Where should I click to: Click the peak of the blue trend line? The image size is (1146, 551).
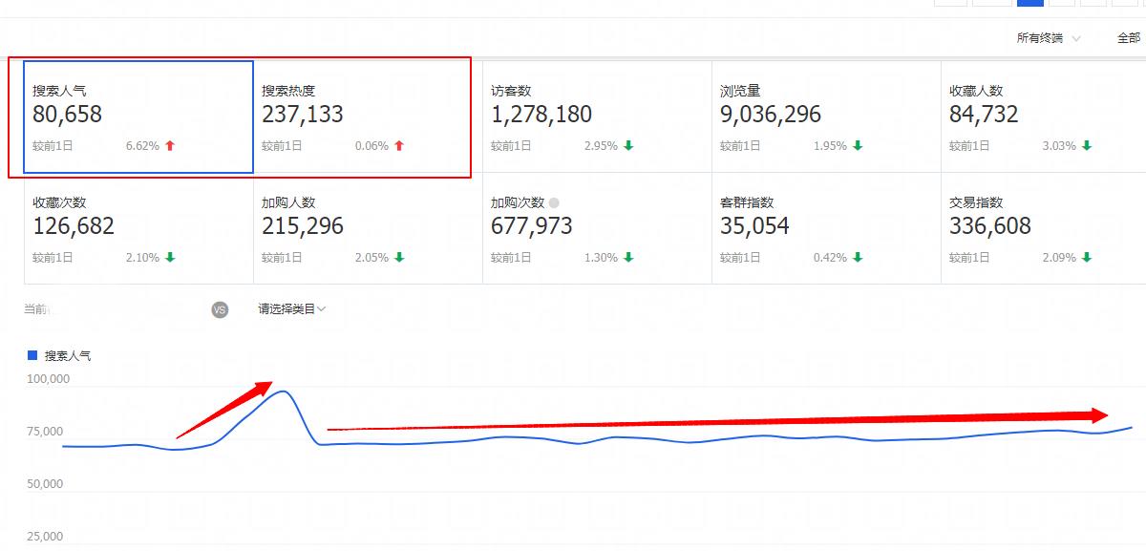[x=283, y=391]
